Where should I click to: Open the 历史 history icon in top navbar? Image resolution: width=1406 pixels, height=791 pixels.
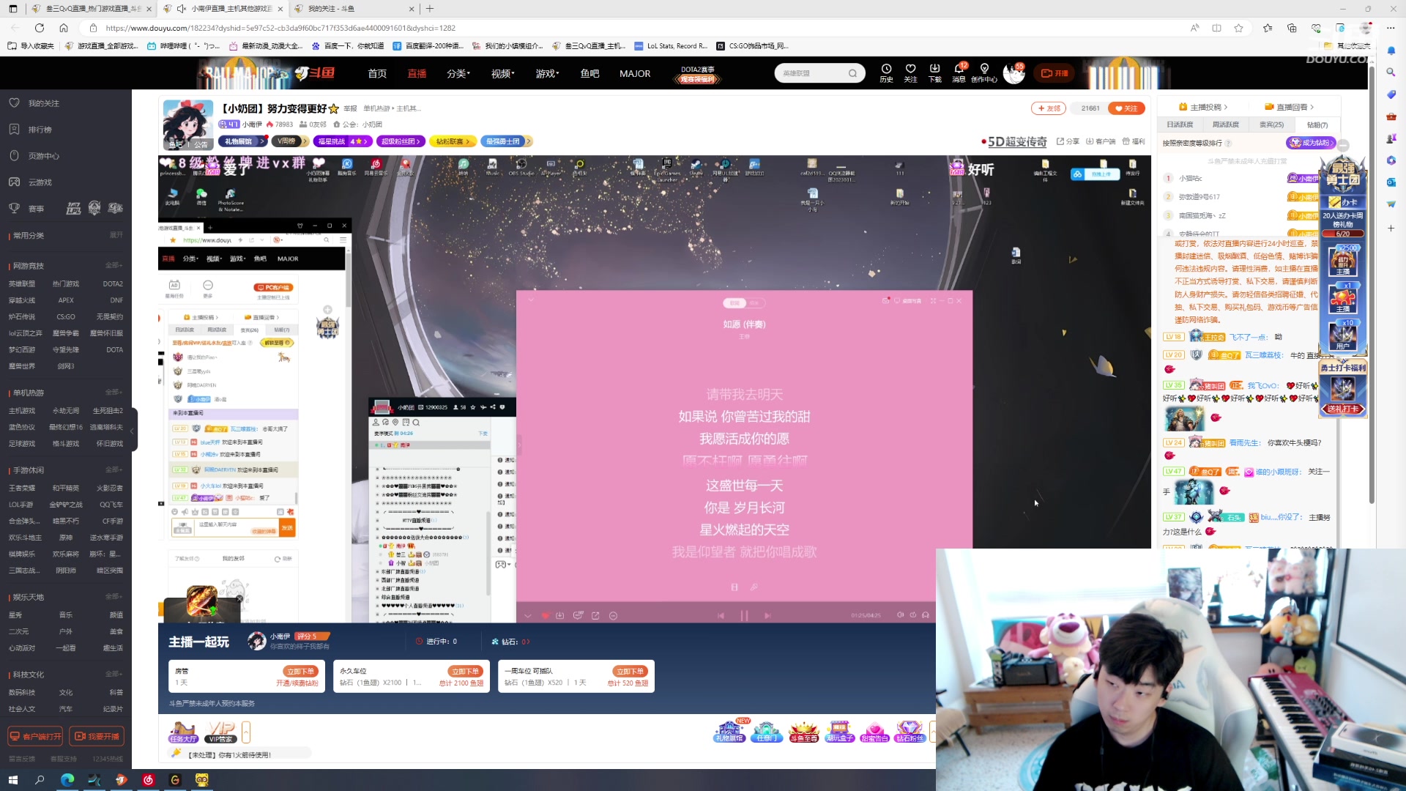[886, 73]
